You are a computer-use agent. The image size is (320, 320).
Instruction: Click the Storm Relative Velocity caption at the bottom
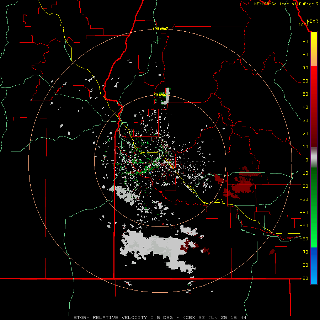pyautogui.click(x=160, y=318)
